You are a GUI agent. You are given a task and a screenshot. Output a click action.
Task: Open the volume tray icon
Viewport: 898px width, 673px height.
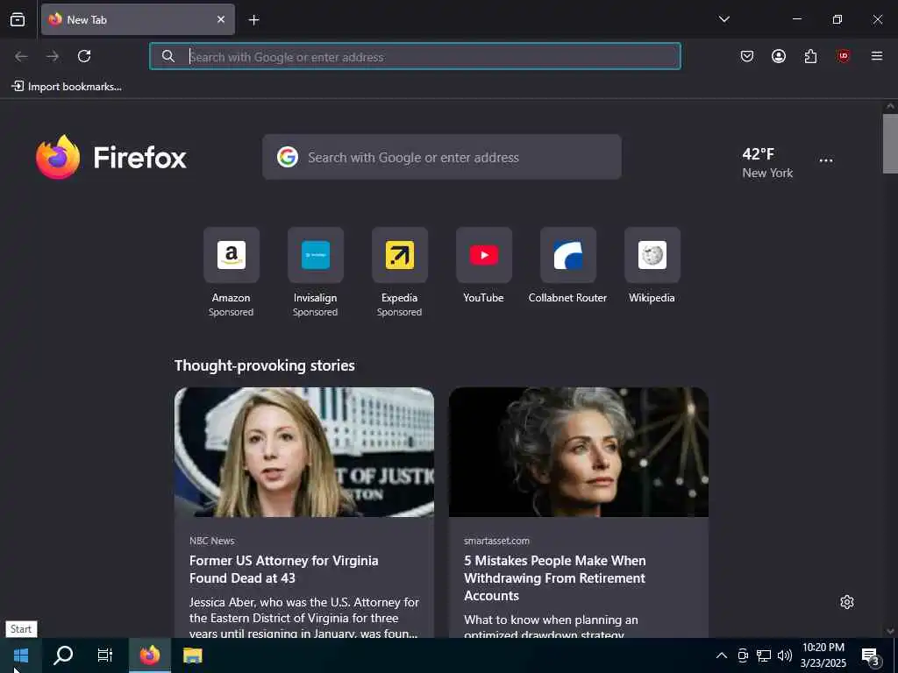click(785, 655)
